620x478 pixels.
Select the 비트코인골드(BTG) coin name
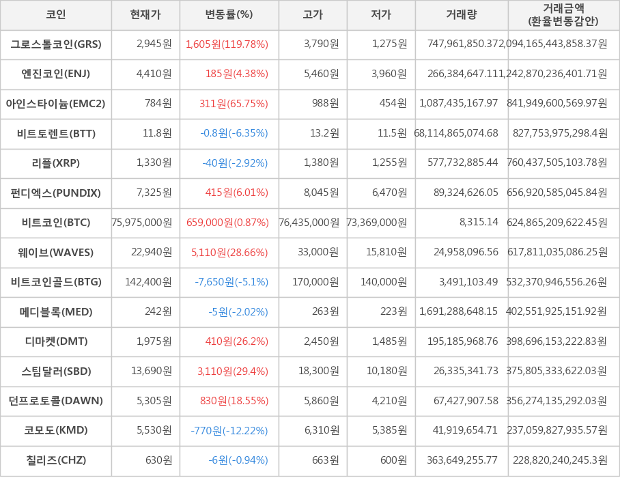tap(56, 282)
